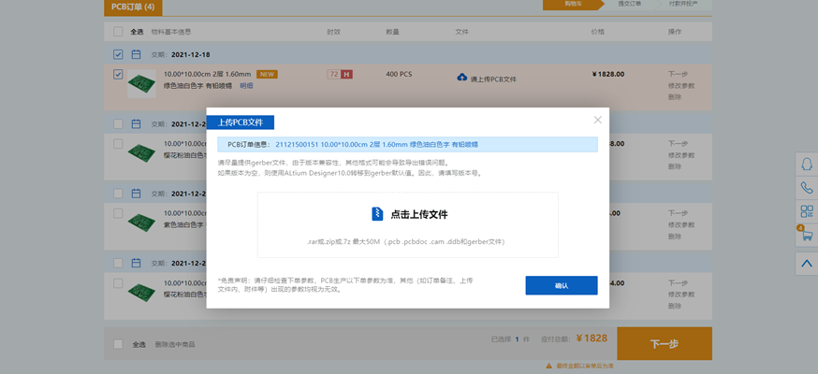Uncheck the first PCB order item checkbox
This screenshot has height=374, width=818.
click(118, 74)
